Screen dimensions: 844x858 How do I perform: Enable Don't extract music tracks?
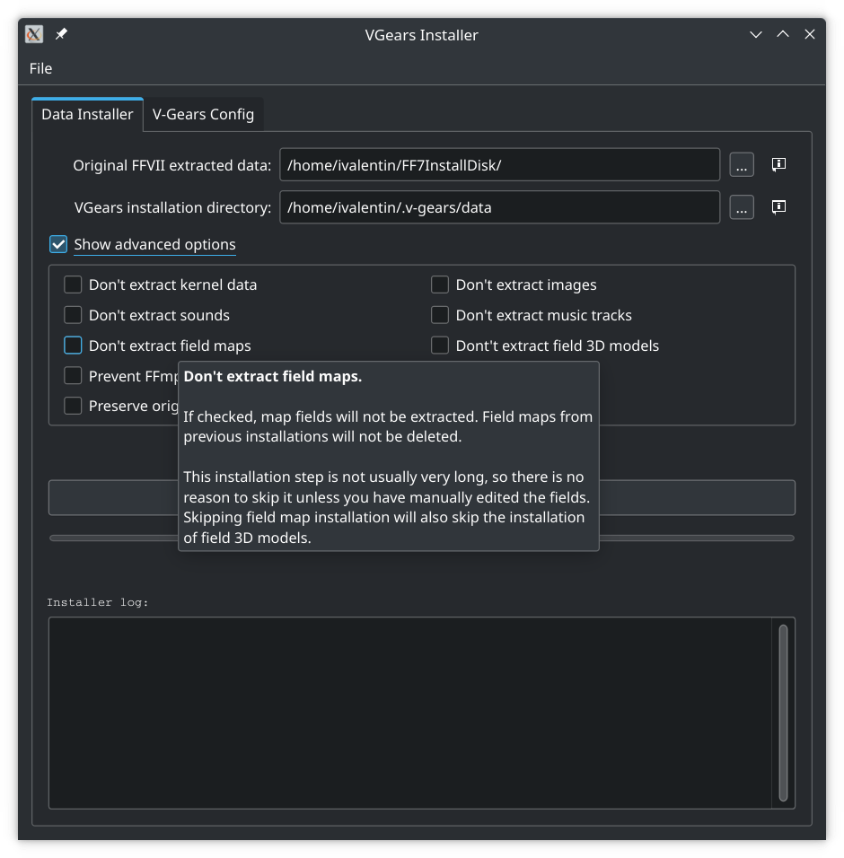click(440, 315)
